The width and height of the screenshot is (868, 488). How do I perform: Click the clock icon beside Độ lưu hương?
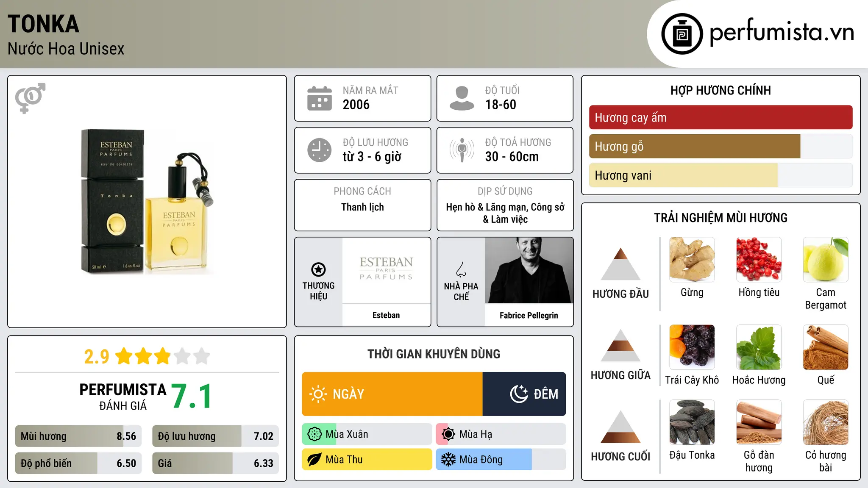click(320, 150)
